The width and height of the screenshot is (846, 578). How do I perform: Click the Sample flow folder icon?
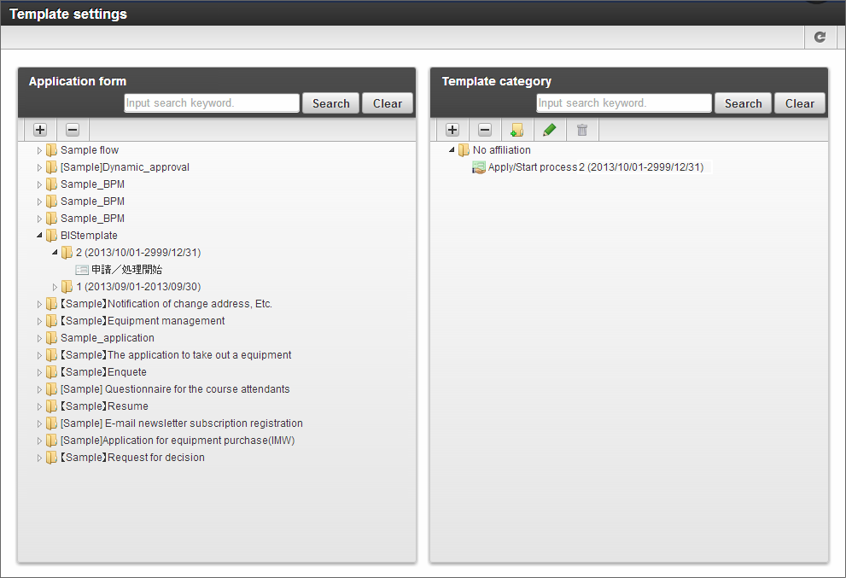click(x=51, y=150)
